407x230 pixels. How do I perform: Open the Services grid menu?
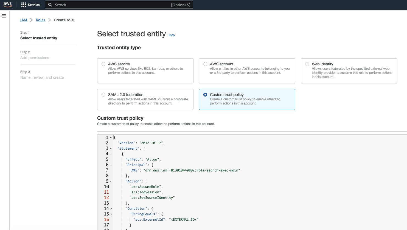point(31,5)
